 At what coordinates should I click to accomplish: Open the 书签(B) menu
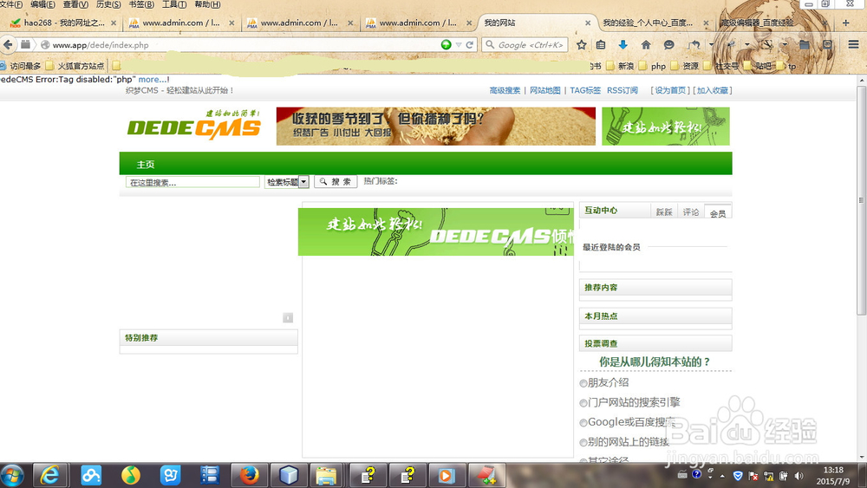pyautogui.click(x=141, y=4)
